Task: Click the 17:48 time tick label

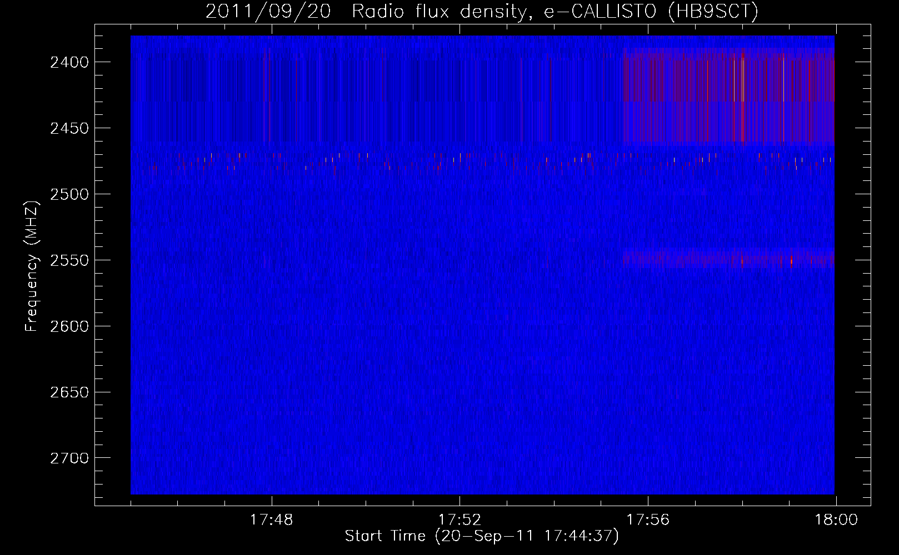Action: (272, 520)
